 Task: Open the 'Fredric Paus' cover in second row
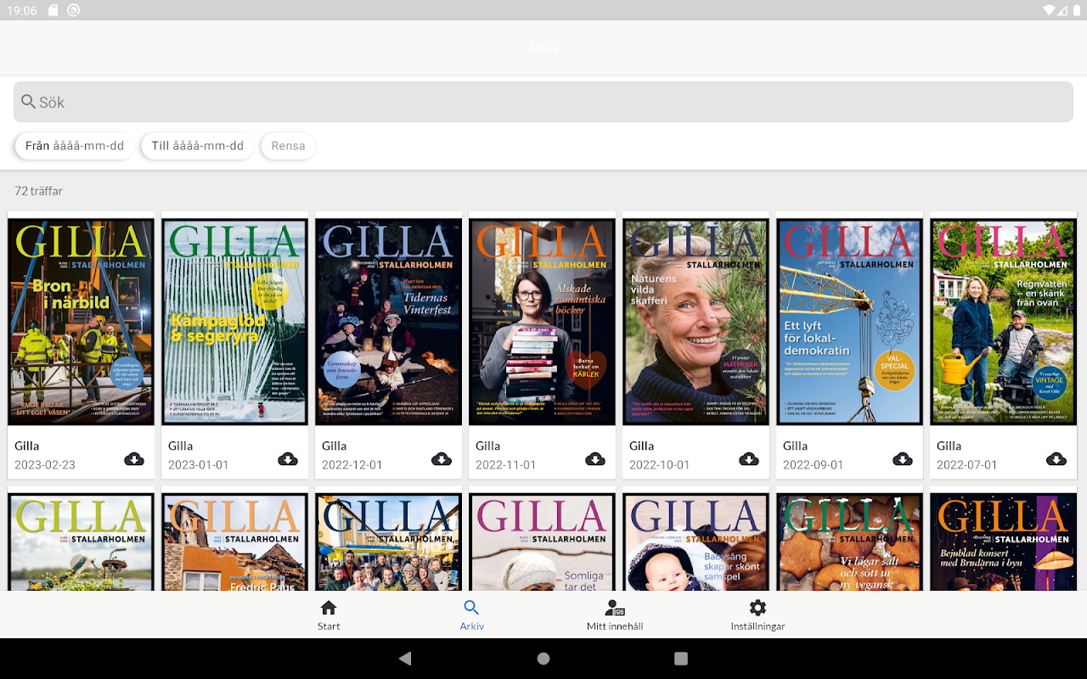click(x=235, y=542)
